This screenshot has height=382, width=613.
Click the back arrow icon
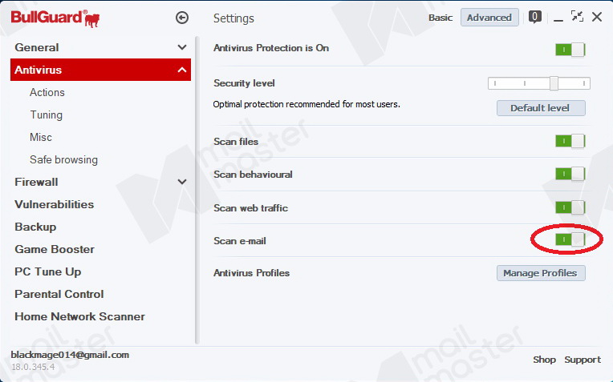pyautogui.click(x=182, y=18)
